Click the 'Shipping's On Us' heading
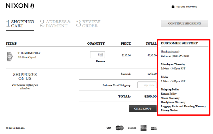The height and width of the screenshot is (134, 213). pos(25,76)
